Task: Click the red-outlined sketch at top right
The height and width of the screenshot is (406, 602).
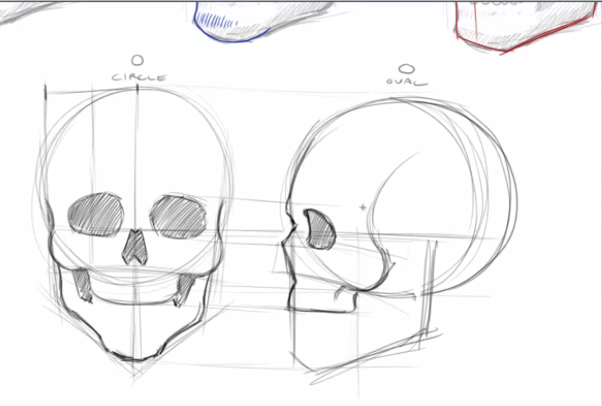Action: click(523, 25)
